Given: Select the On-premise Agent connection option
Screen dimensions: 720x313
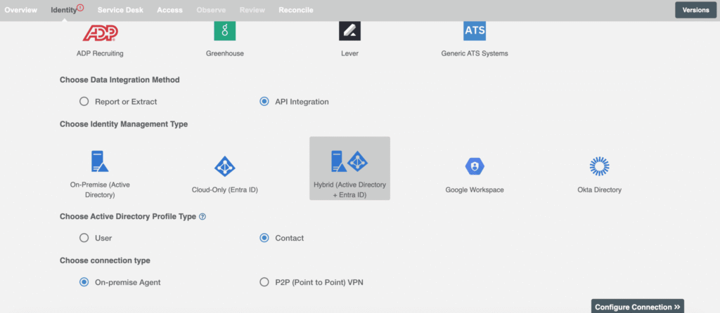Looking at the screenshot, I should tap(84, 282).
